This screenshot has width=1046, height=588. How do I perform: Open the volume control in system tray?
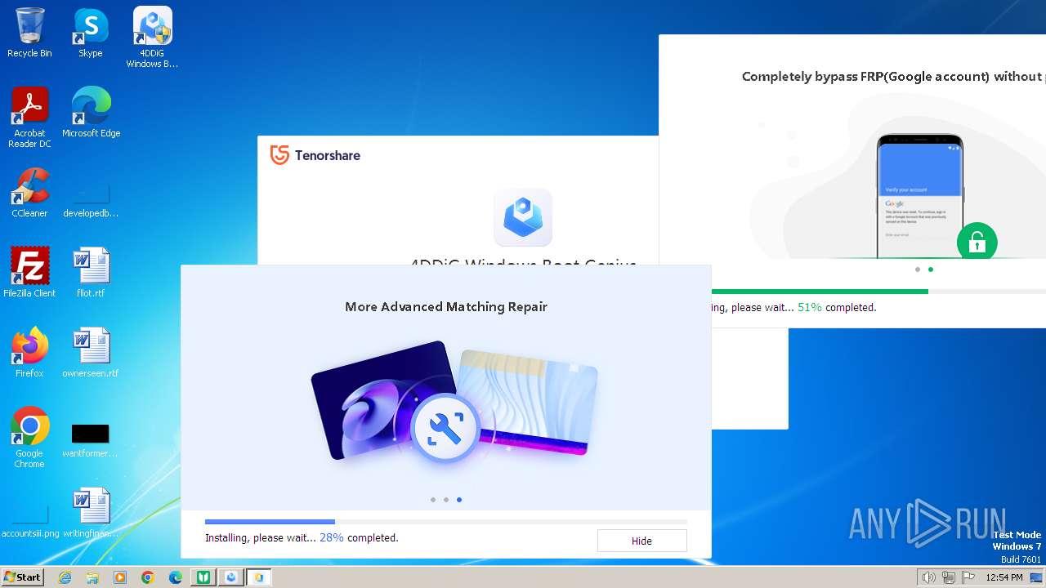pos(929,577)
